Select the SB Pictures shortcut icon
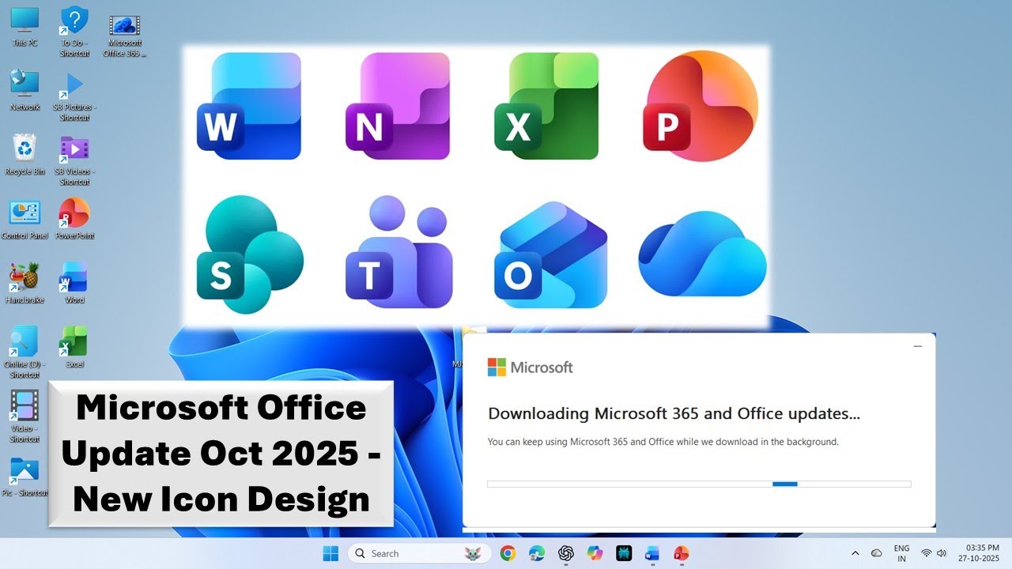 click(74, 96)
